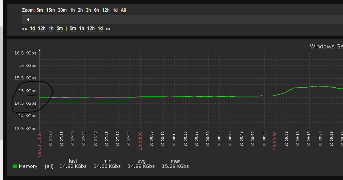Move forward 5m using right-side navigation link
This screenshot has height=180, width=343.
(73, 28)
